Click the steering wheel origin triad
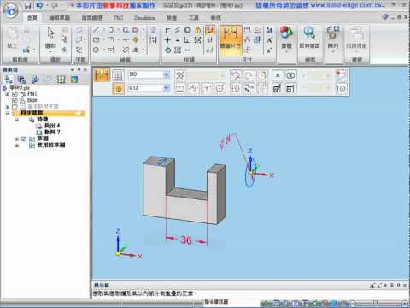410x308 pixels. pos(251,173)
